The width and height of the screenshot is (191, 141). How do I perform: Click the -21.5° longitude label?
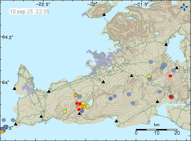[x=142, y=5]
